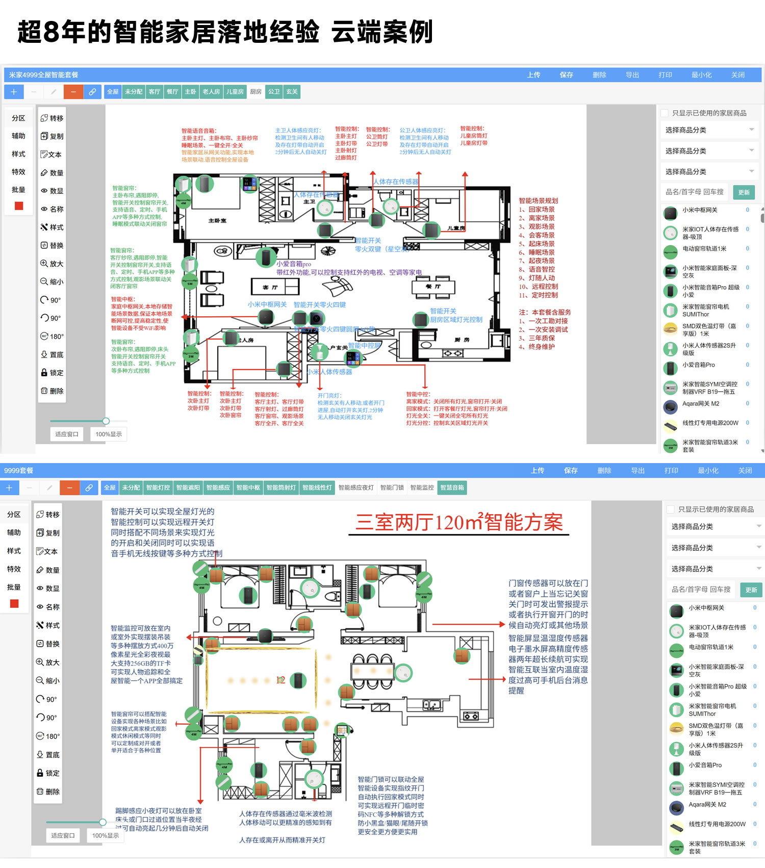
Task: Select the 文本 text tool in the top window
Action: 52,155
